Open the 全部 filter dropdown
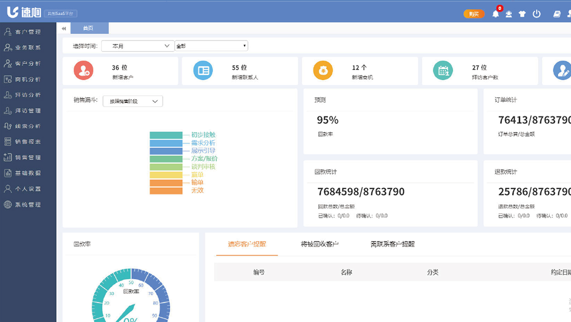571x322 pixels. [211, 46]
